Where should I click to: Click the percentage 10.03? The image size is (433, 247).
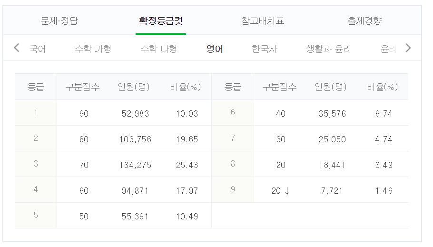187,114
